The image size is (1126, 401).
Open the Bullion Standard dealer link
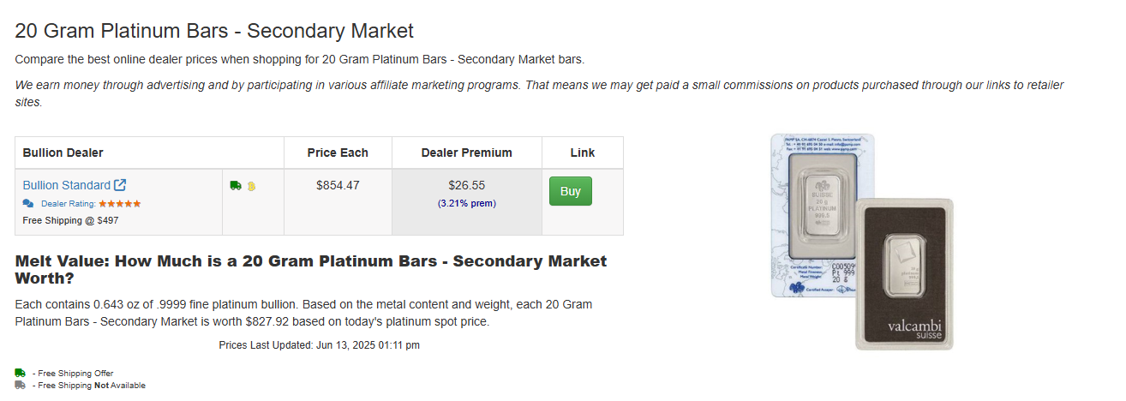point(67,185)
